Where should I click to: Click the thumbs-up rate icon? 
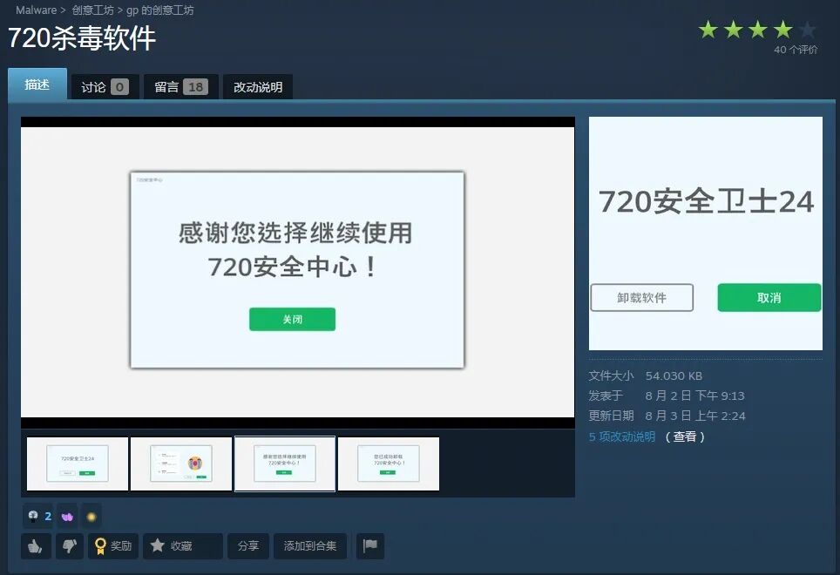[x=36, y=546]
